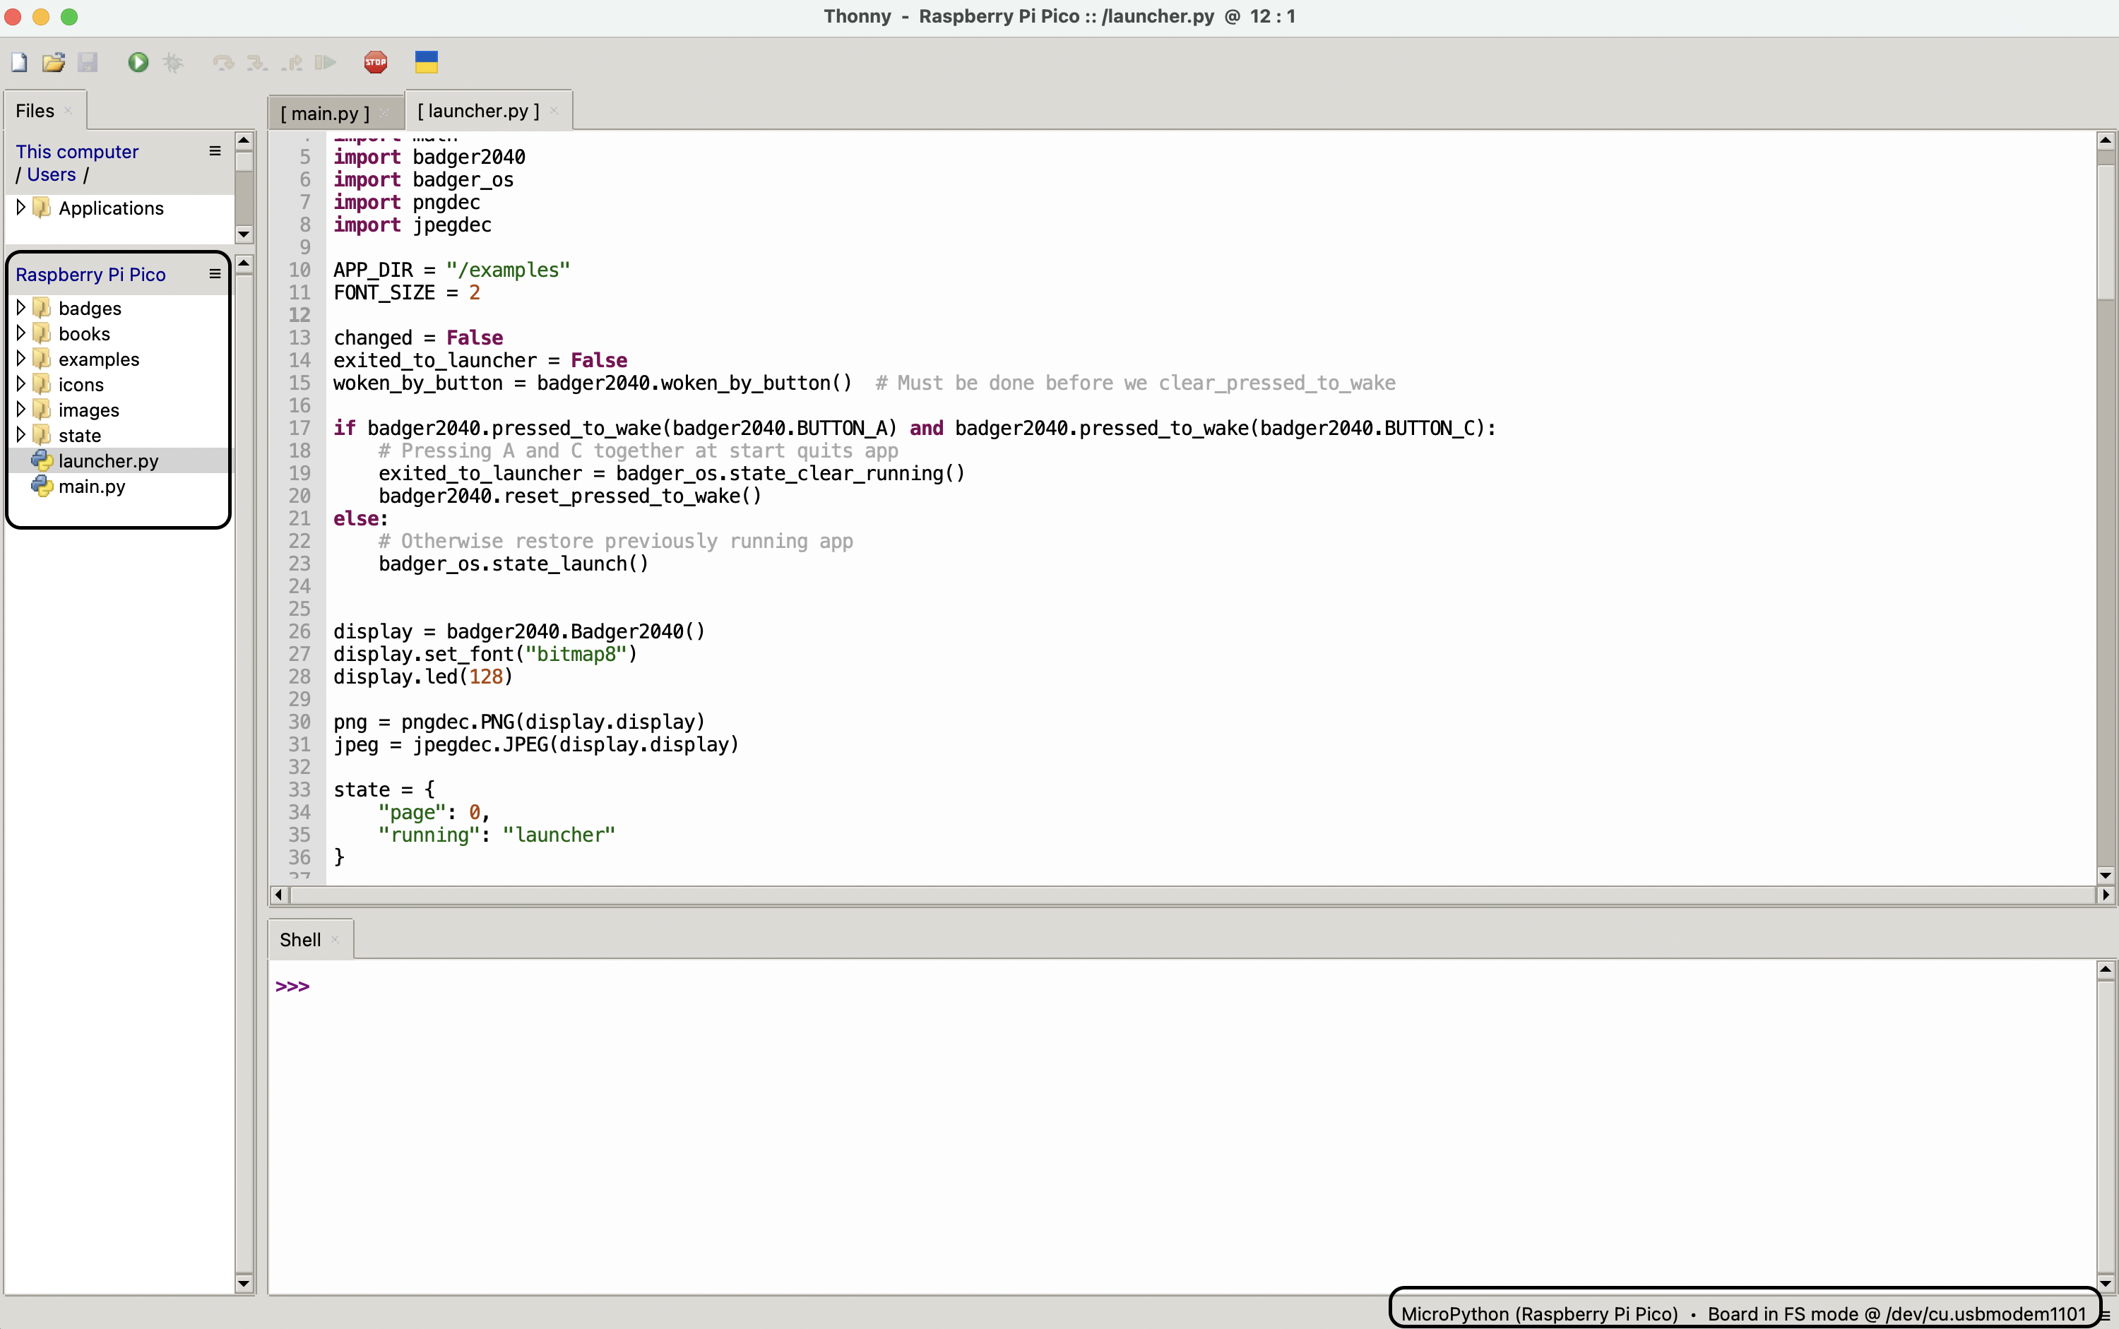Viewport: 2119px width, 1329px height.
Task: Select main.py in the Pico file tree
Action: coord(119,486)
